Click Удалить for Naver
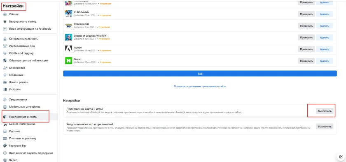Screen dimensions: 346x162 (325, 61)
